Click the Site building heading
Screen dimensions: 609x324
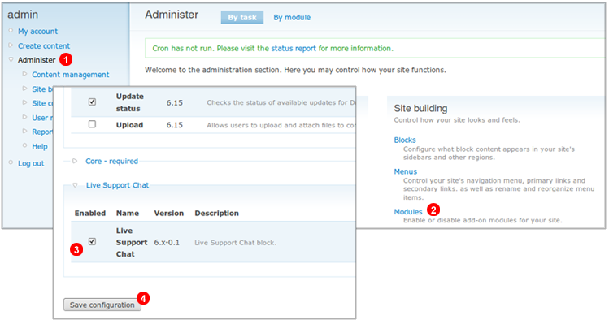[420, 108]
